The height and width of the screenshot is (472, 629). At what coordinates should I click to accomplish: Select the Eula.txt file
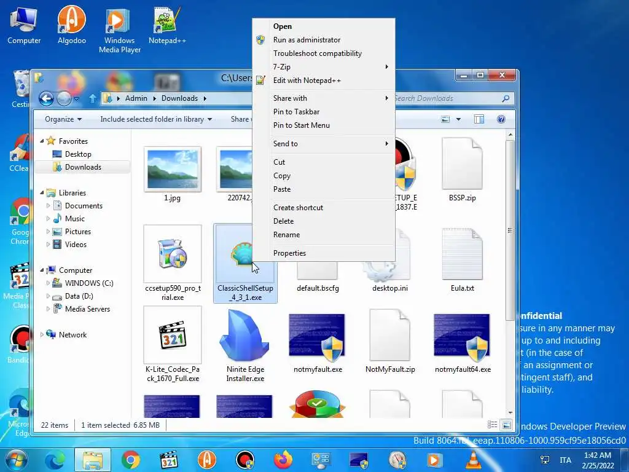pyautogui.click(x=462, y=260)
